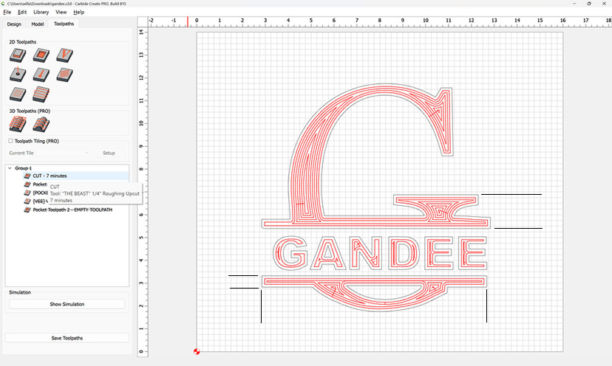Choose the V-Carve toolpath icon
Screen dimensions: 612x366
pos(64,55)
